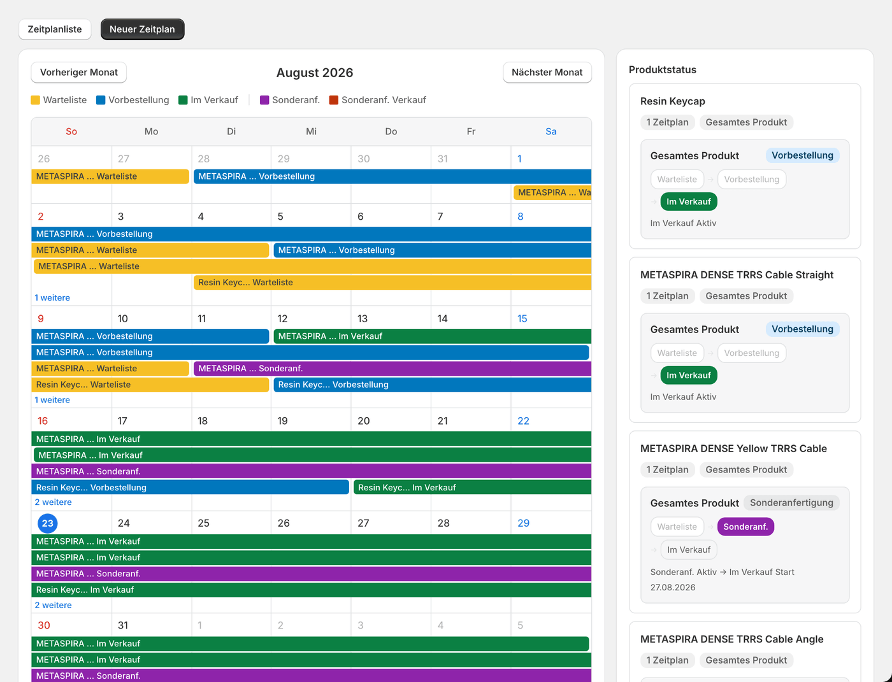Select Im Verkauf stage in TRRS Cable Straight card
Screen dimensions: 892x682
[689, 376]
